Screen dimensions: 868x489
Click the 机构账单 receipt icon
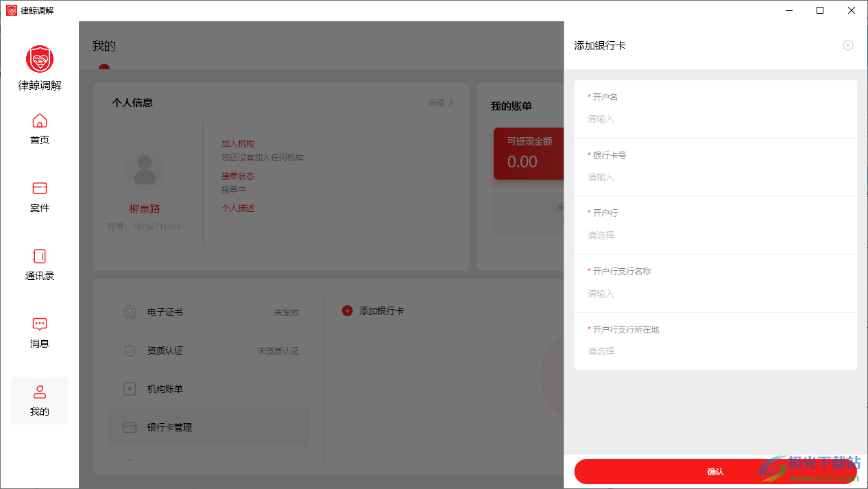click(130, 389)
